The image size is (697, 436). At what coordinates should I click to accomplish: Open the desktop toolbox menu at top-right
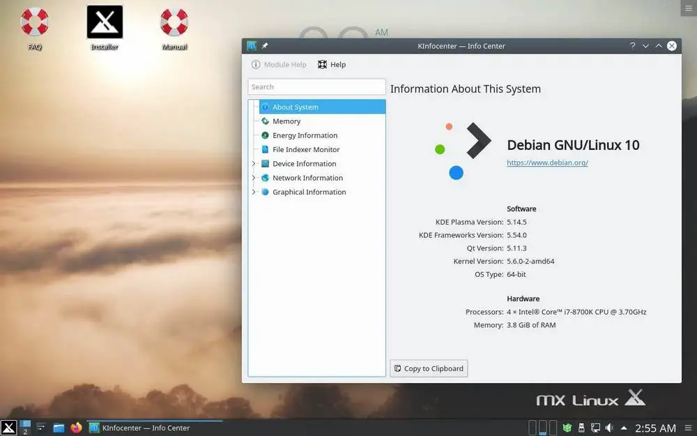tap(689, 8)
